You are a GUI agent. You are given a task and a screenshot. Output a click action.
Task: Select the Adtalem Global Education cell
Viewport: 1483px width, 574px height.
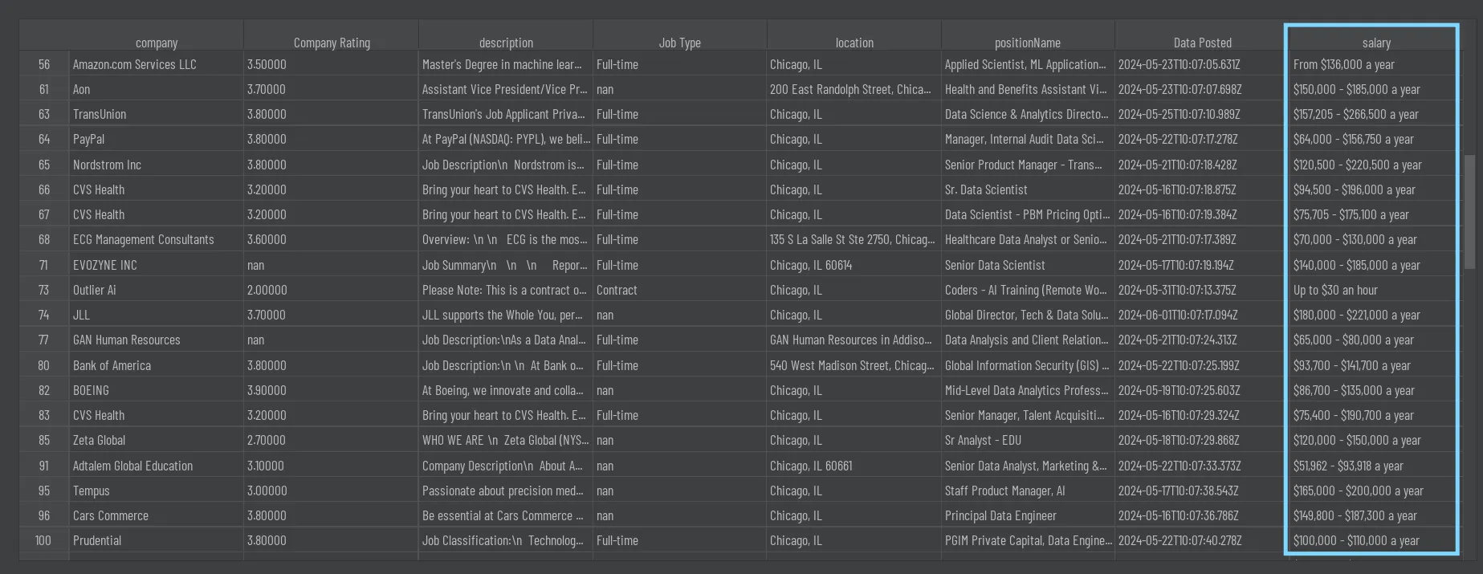pyautogui.click(x=156, y=466)
